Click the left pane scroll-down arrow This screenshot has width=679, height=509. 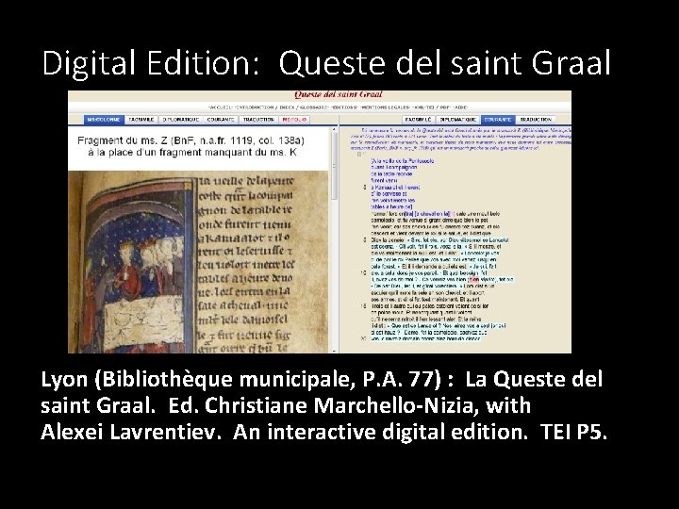pos(334,350)
